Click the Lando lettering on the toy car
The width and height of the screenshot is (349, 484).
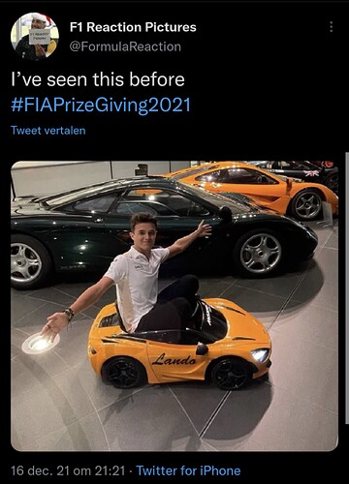[x=174, y=359]
